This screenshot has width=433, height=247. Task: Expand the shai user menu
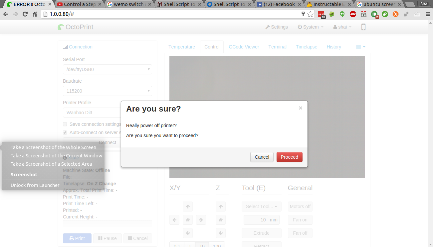(x=342, y=27)
